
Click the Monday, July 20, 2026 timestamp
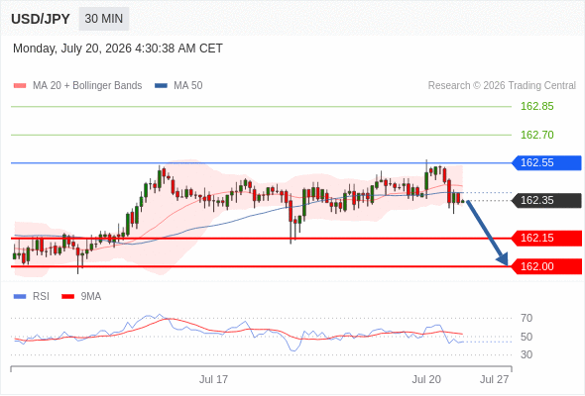(118, 49)
